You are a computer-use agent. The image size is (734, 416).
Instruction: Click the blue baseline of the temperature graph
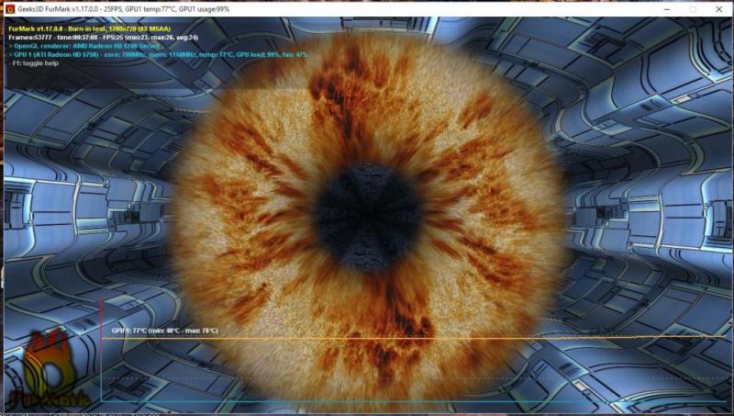[367, 401]
